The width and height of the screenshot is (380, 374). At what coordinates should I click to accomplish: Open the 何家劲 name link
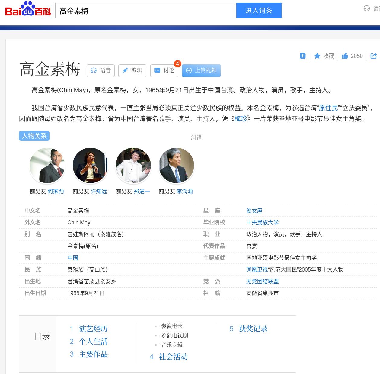click(x=56, y=191)
